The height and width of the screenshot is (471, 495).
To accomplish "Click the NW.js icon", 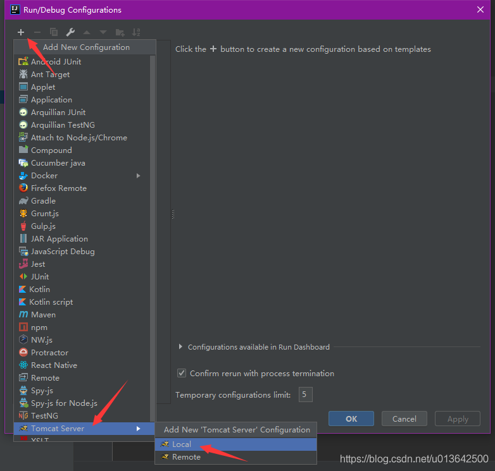I will click(23, 339).
